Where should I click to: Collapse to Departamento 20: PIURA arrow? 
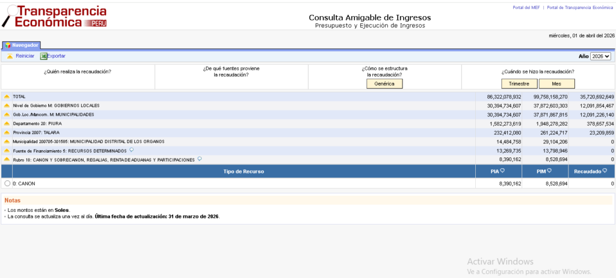[x=7, y=124]
